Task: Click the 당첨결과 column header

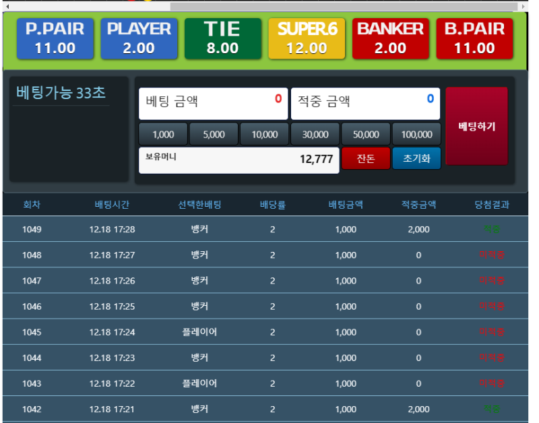Action: 492,205
